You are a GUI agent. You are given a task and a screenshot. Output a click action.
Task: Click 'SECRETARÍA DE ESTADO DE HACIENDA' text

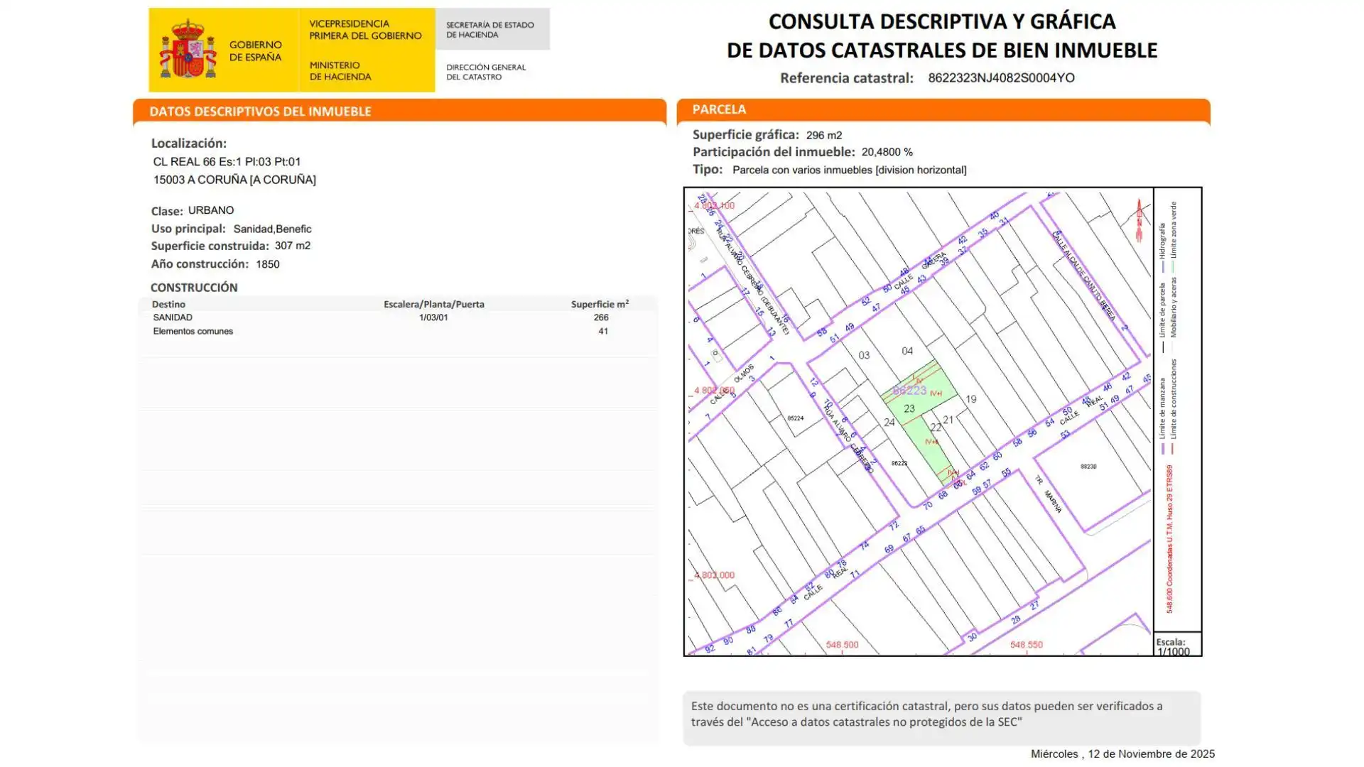point(490,30)
